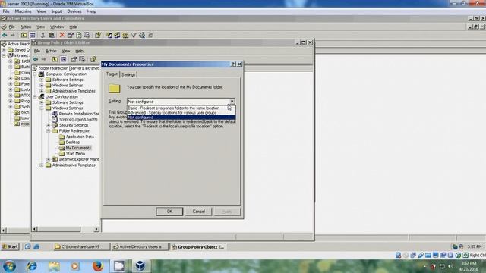Click Create new group icon in Active Directory toolbar

pos(117,36)
